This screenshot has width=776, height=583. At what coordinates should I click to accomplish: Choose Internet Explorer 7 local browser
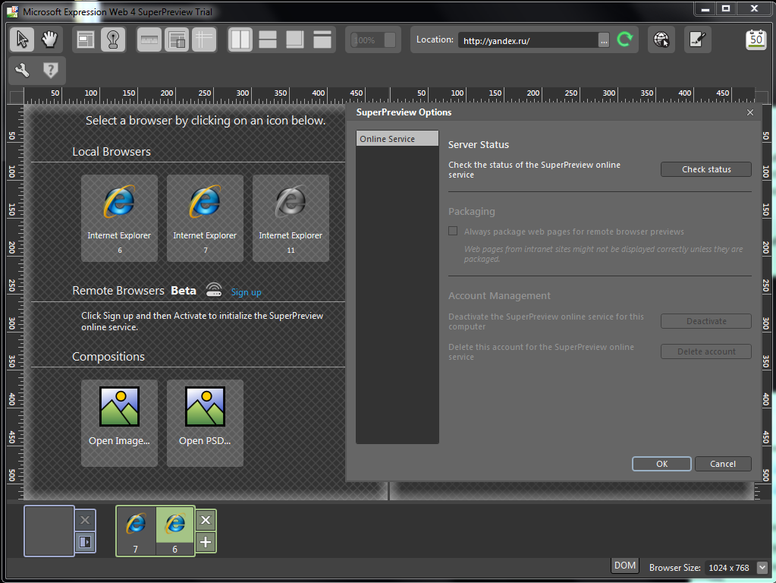(x=205, y=218)
